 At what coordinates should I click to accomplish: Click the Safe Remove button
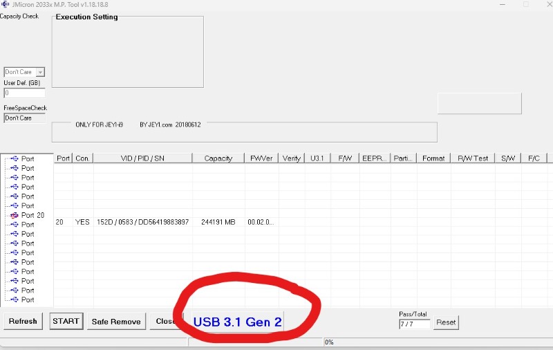[x=116, y=321]
